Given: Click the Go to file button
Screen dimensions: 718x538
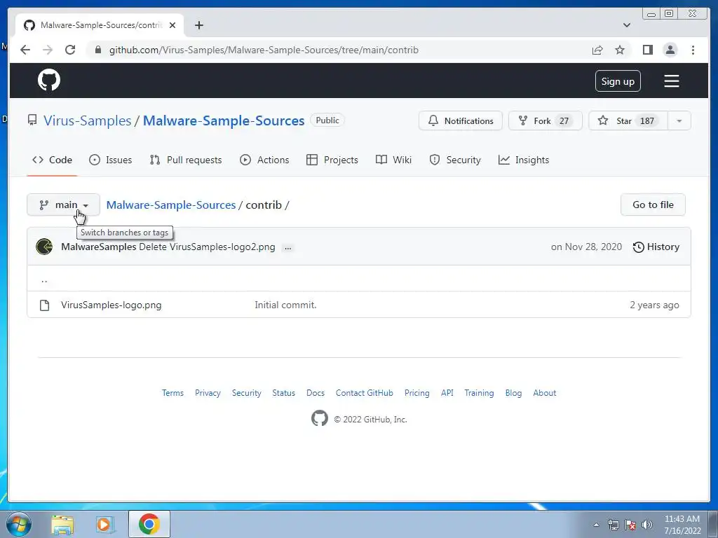Looking at the screenshot, I should tap(653, 205).
